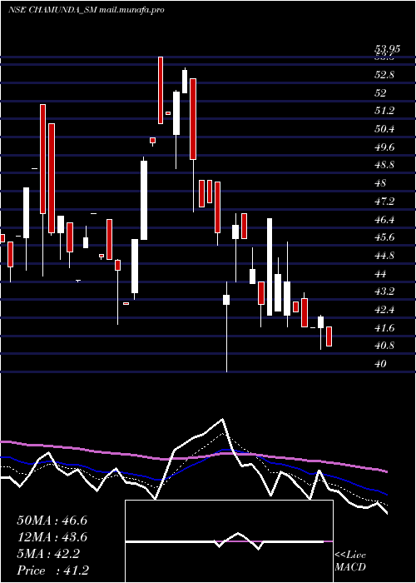Select the tallest red candle touching 53.95

click(161, 90)
